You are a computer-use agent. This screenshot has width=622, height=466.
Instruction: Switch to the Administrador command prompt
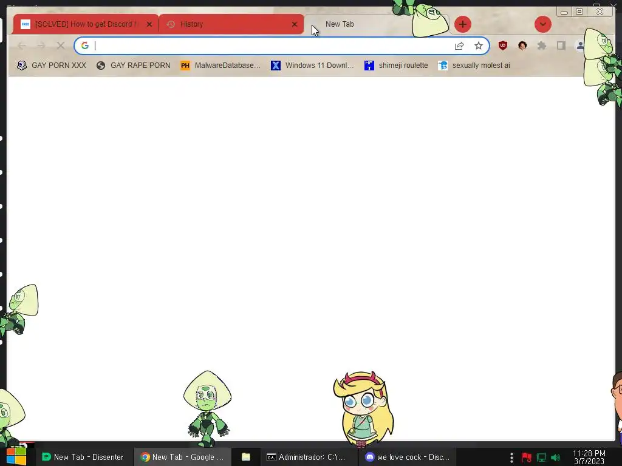click(x=310, y=457)
